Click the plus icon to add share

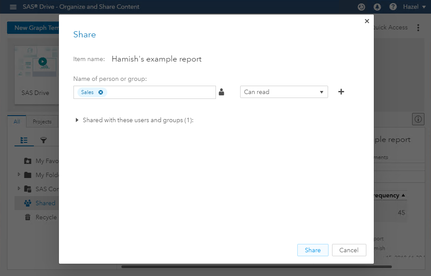[x=341, y=92]
